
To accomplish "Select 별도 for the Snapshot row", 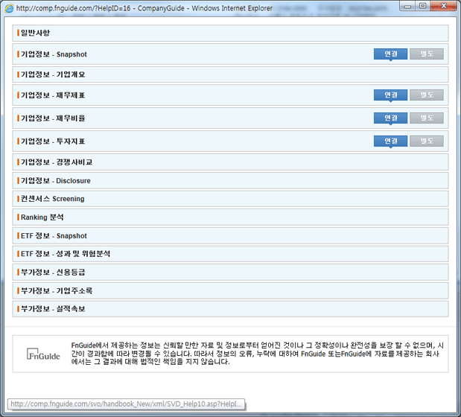I will click(426, 54).
